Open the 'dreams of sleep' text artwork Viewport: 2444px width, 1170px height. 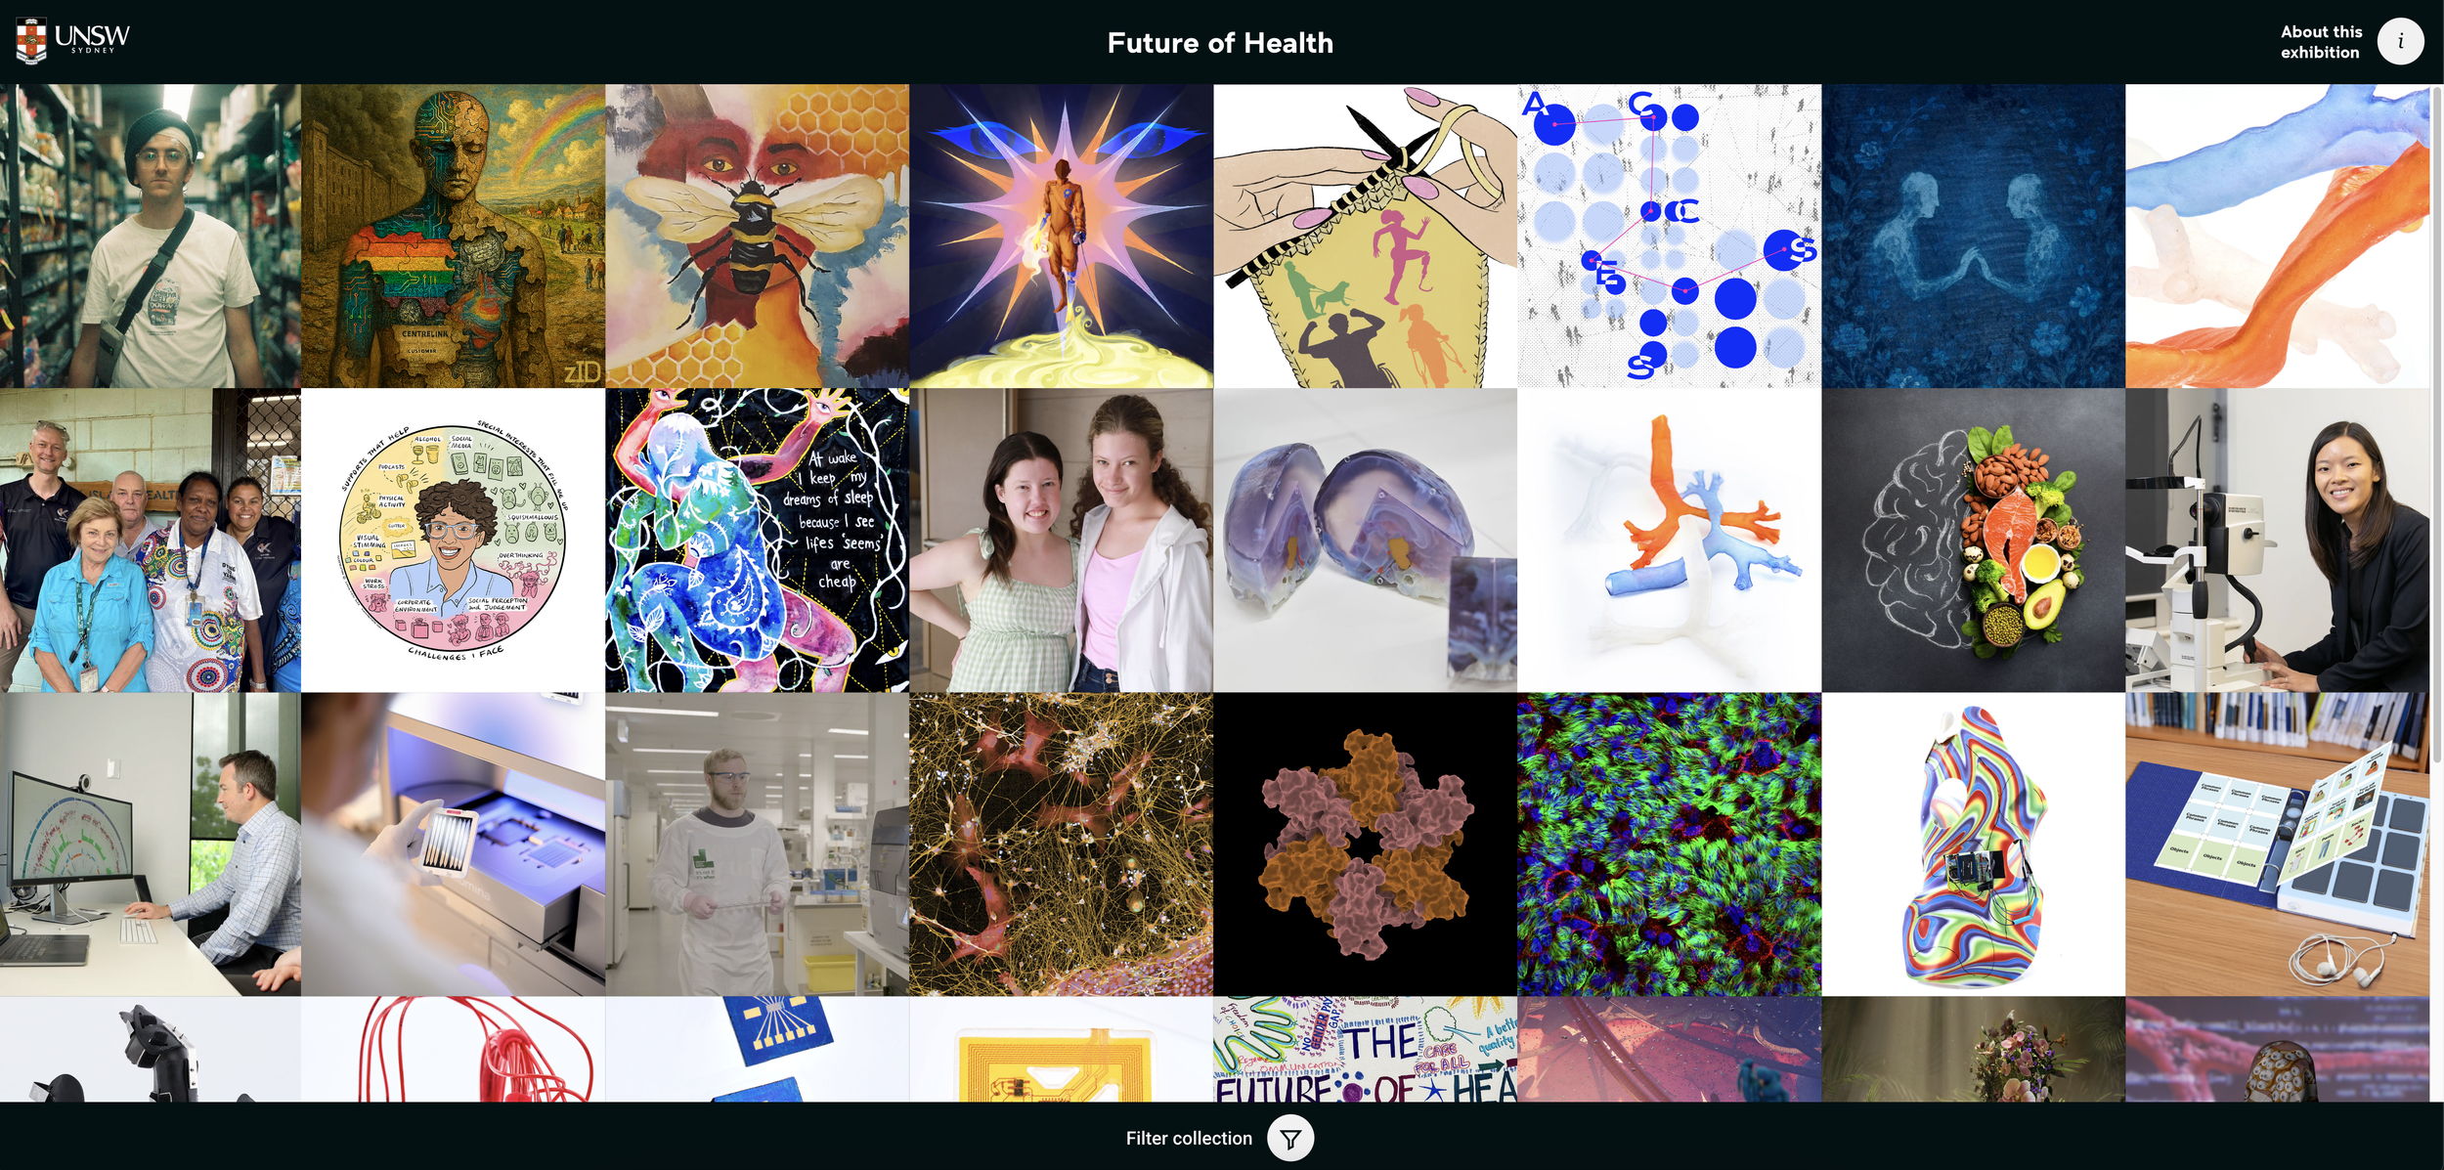click(x=757, y=541)
